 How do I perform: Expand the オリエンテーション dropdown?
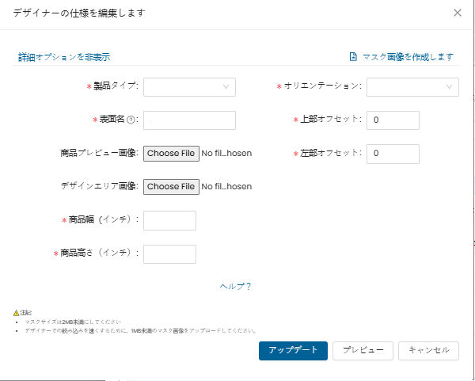point(412,86)
